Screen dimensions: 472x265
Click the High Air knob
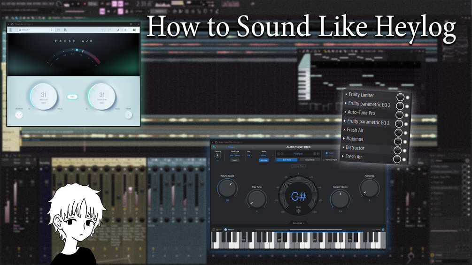click(x=102, y=97)
